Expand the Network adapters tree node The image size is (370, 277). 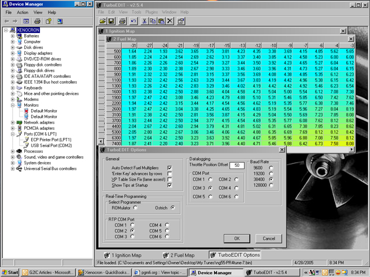click(x=13, y=122)
